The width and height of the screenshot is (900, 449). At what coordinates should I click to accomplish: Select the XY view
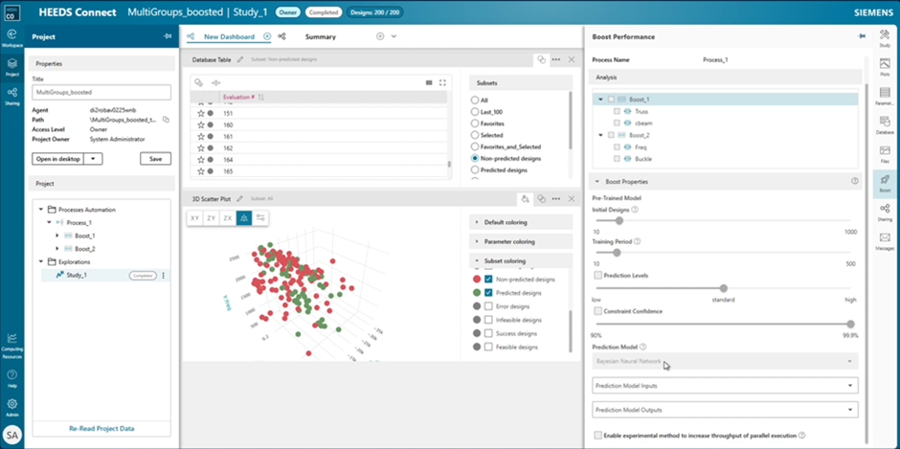[x=195, y=218]
